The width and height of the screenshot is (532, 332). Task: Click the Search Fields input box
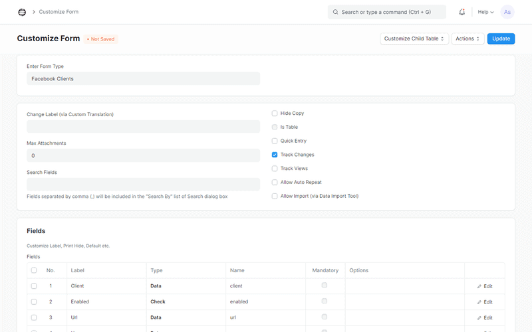143,184
